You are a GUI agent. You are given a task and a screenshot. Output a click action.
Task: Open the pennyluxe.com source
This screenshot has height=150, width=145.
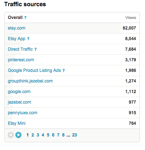click(x=23, y=113)
